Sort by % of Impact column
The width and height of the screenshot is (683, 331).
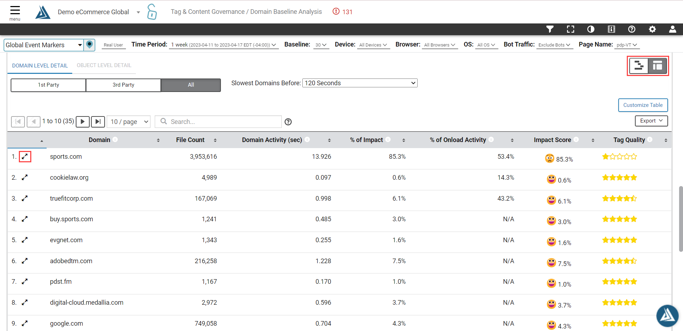404,140
